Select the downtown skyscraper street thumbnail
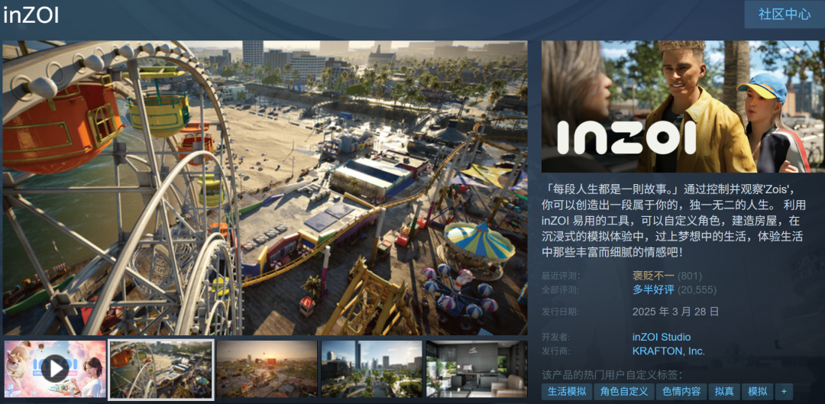This screenshot has height=404, width=825. click(x=371, y=369)
